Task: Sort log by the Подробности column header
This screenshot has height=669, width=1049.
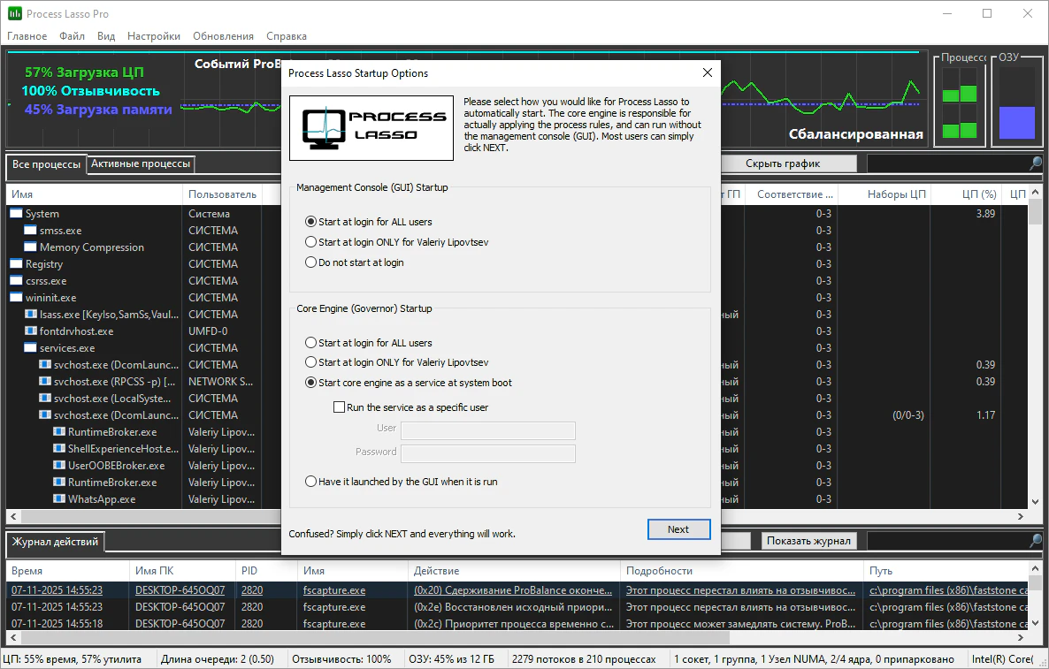Action: pos(742,571)
